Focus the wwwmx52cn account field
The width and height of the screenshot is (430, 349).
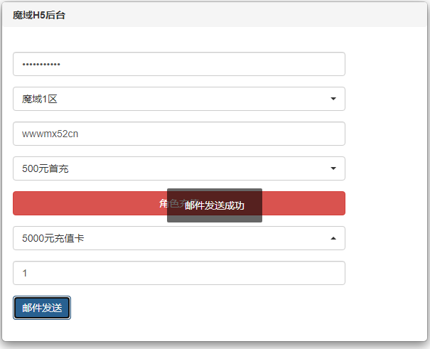(179, 134)
